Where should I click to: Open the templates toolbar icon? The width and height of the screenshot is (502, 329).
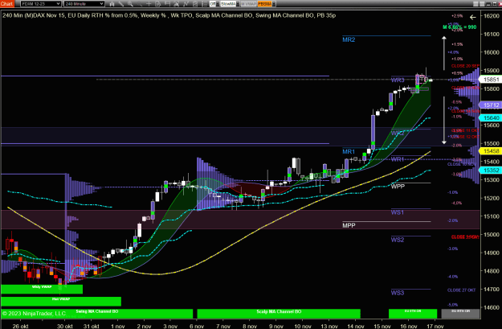click(195, 4)
